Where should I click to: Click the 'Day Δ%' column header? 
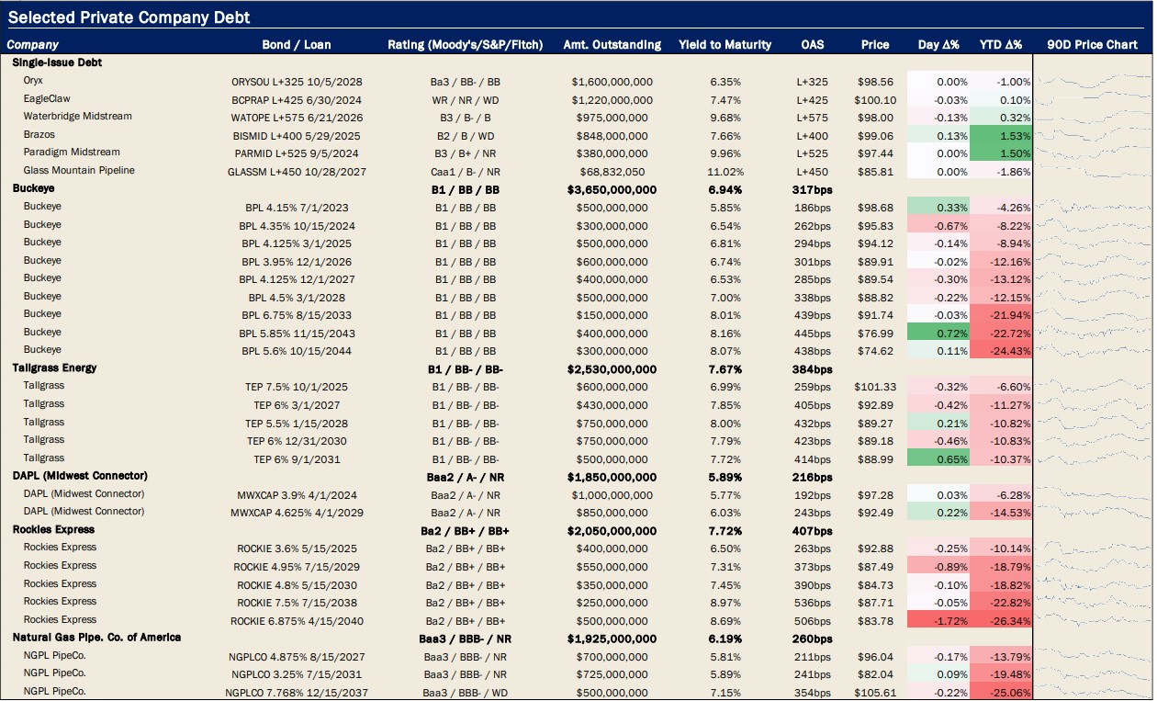point(938,44)
